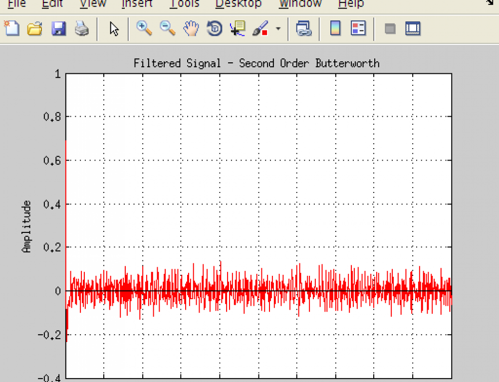Image resolution: width=499 pixels, height=382 pixels.
Task: Hide plot tools using the toolbar button
Action: 390,28
